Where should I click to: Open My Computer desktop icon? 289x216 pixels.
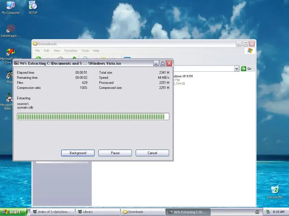pos(11,7)
